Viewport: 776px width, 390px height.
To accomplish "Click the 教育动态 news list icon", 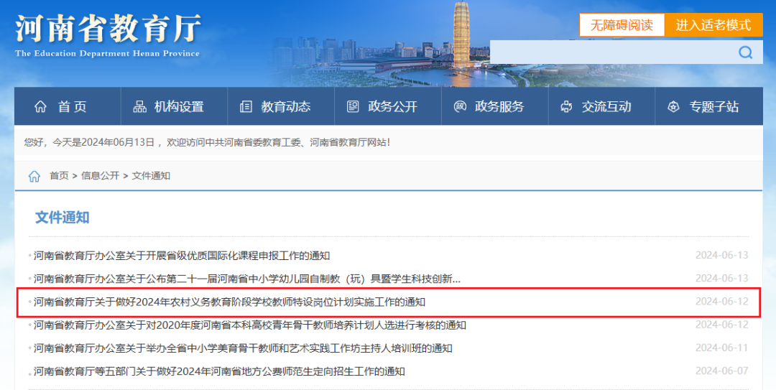I will 246,107.
